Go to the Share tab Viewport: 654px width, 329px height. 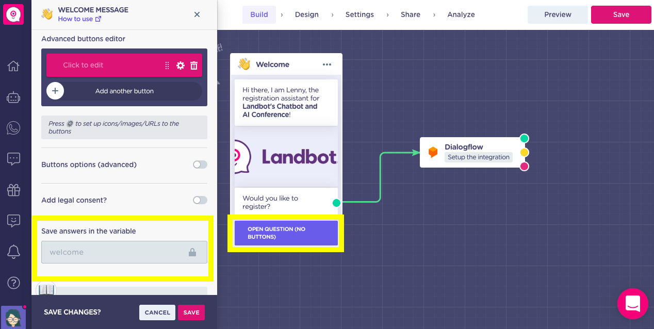click(411, 14)
